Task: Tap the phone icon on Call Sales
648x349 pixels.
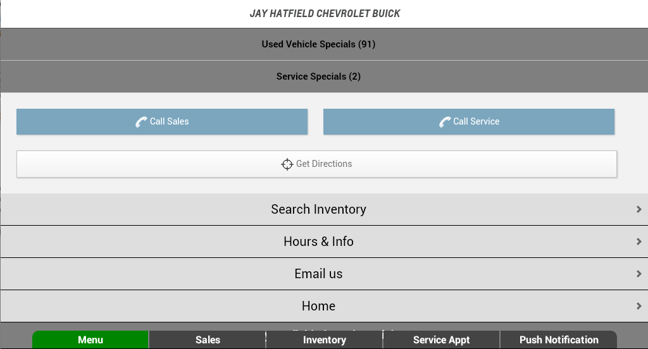Action: 141,122
